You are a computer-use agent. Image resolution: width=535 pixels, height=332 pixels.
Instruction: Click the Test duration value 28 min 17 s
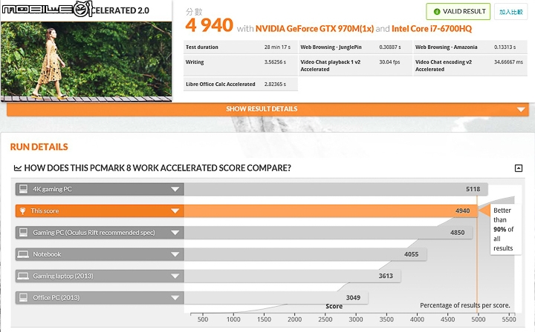click(277, 47)
